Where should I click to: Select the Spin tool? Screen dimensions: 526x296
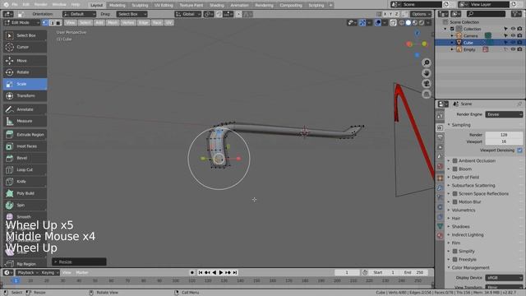pyautogui.click(x=25, y=205)
